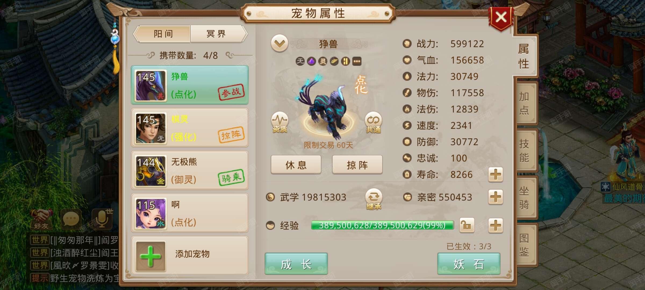Viewport: 645px width, 290px height.
Task: Add lifespan with 寿命 plus button
Action: (x=496, y=175)
